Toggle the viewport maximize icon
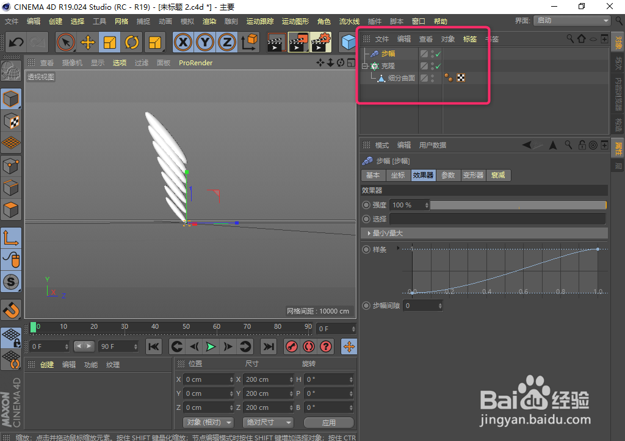The width and height of the screenshot is (625, 441). click(x=351, y=63)
